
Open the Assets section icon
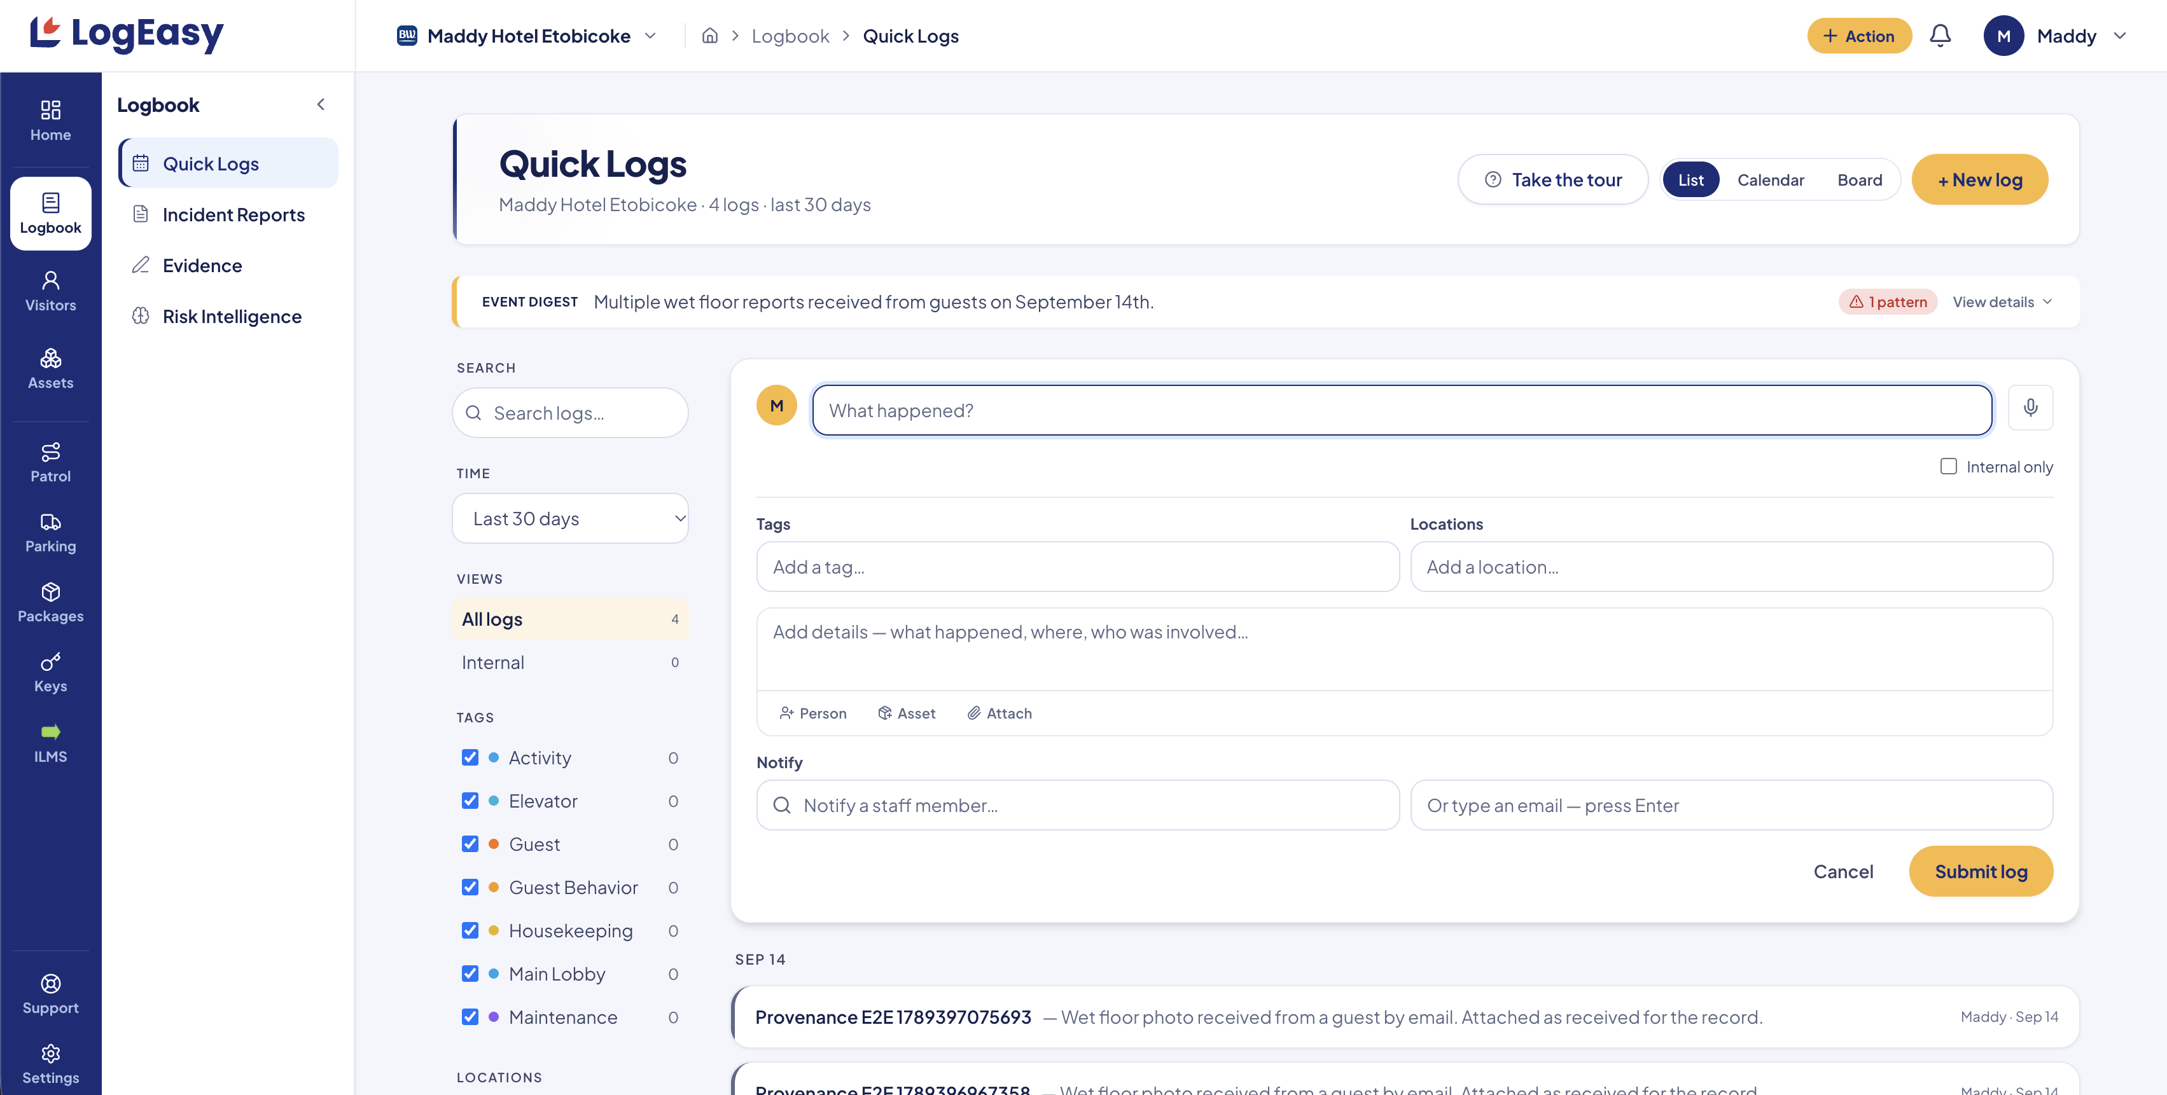click(x=50, y=368)
